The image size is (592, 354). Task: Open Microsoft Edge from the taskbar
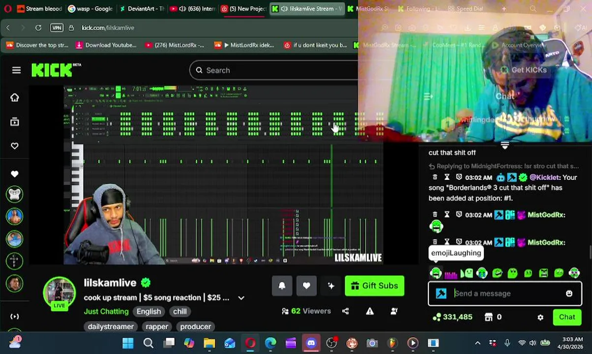[270, 343]
